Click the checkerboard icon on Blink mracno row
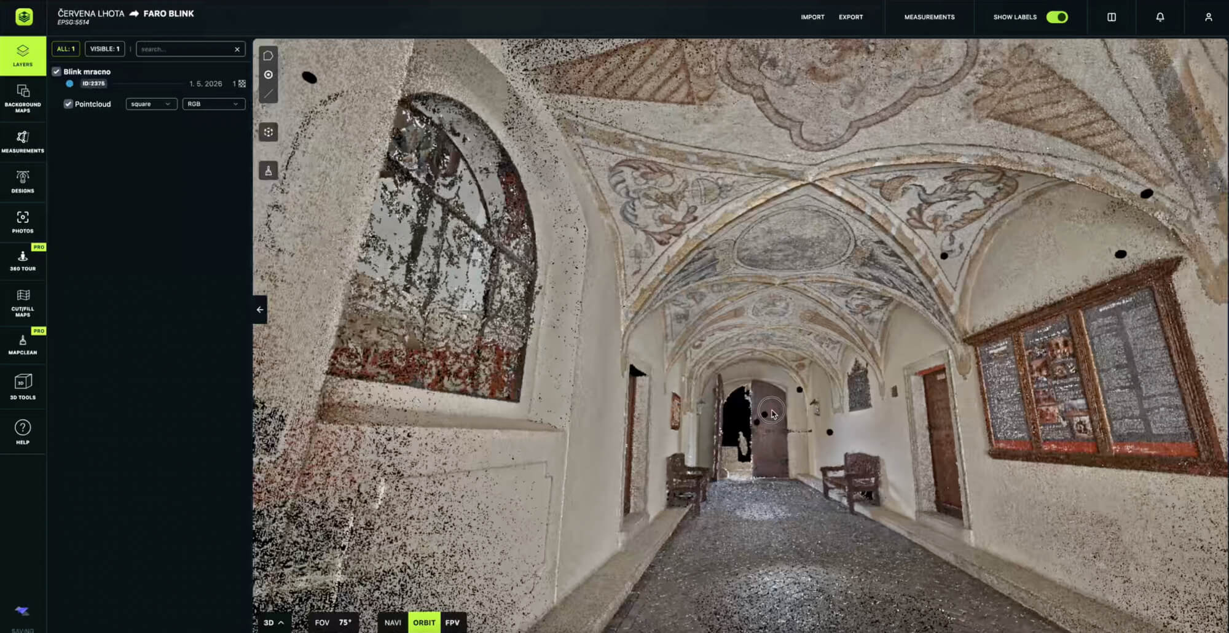This screenshot has height=633, width=1229. pyautogui.click(x=242, y=83)
